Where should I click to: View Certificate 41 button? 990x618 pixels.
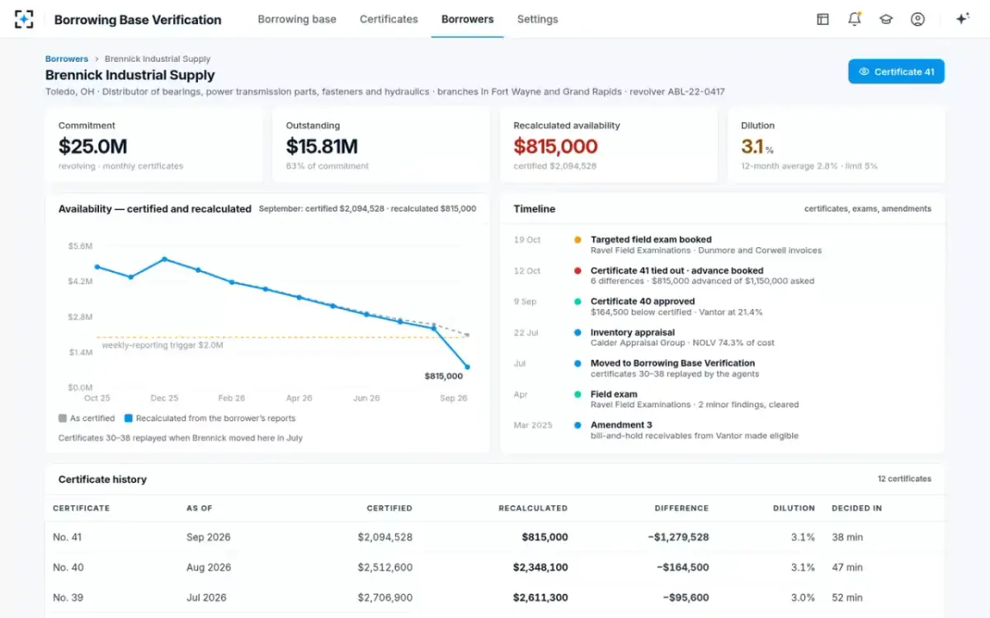pos(896,72)
